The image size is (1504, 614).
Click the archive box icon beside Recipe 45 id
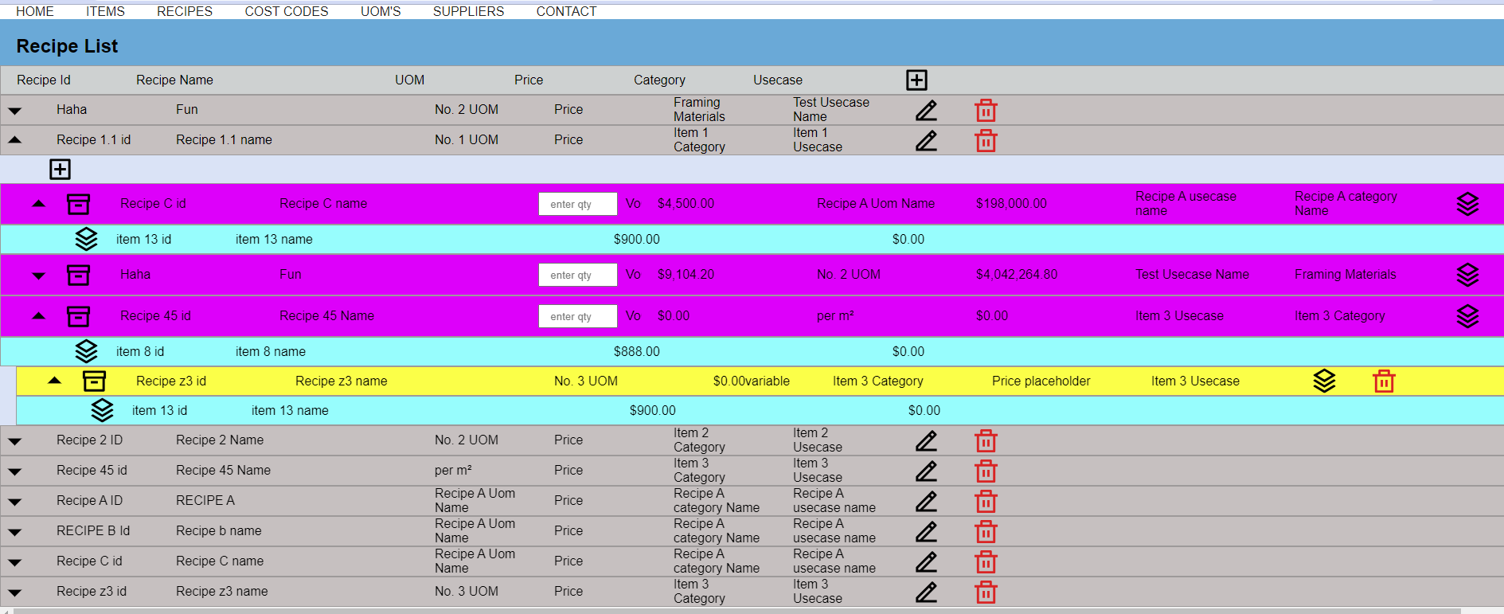[78, 316]
